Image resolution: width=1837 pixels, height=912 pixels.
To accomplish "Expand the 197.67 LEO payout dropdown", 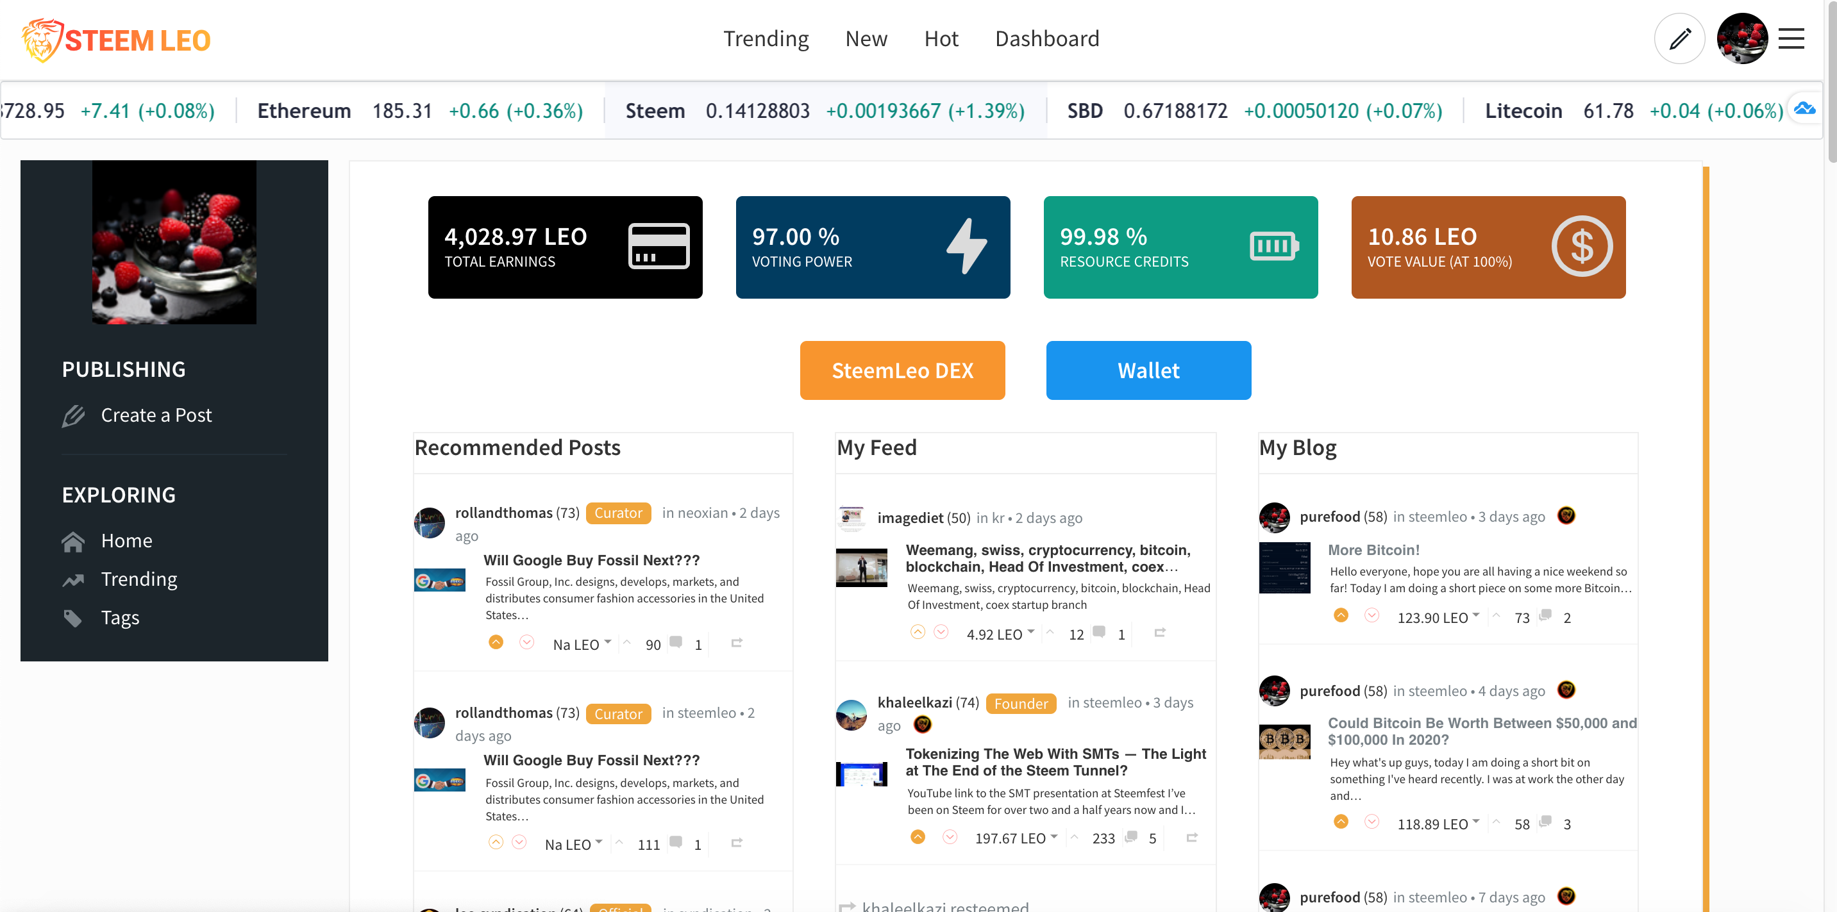I will (1053, 836).
